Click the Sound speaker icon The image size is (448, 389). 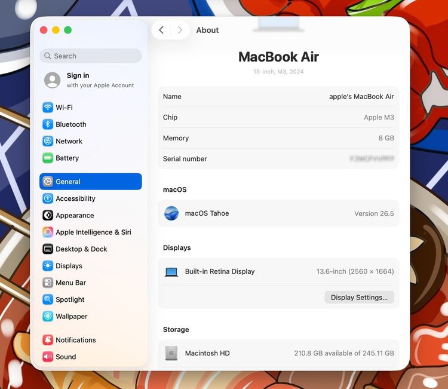(x=48, y=357)
